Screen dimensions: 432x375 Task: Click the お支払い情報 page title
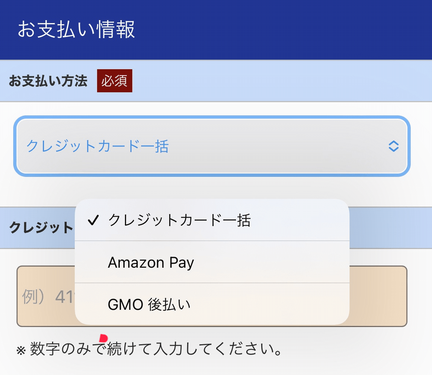(x=76, y=29)
